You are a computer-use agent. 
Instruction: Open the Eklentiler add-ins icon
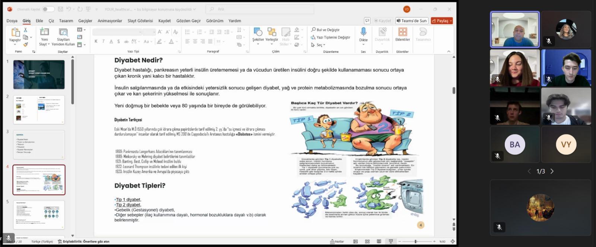(x=402, y=33)
